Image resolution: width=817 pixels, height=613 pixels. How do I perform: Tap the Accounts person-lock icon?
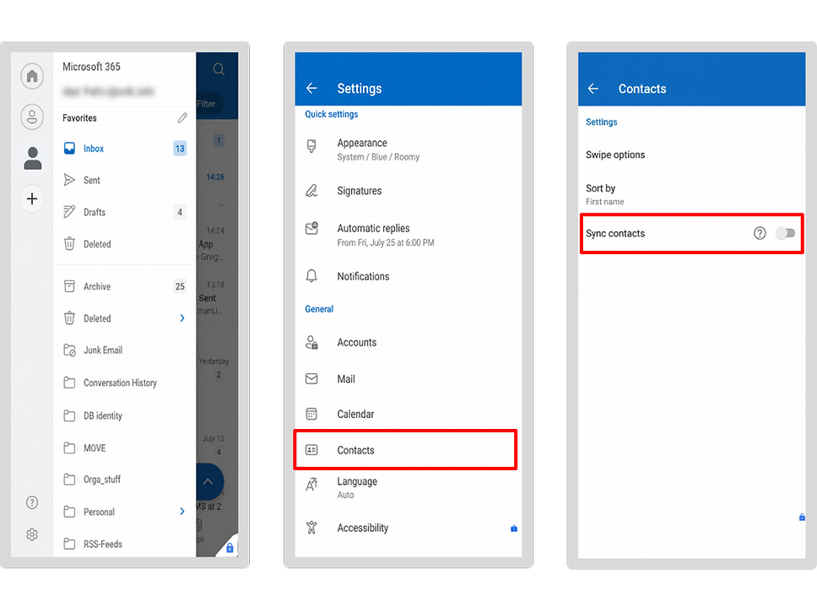pos(311,343)
